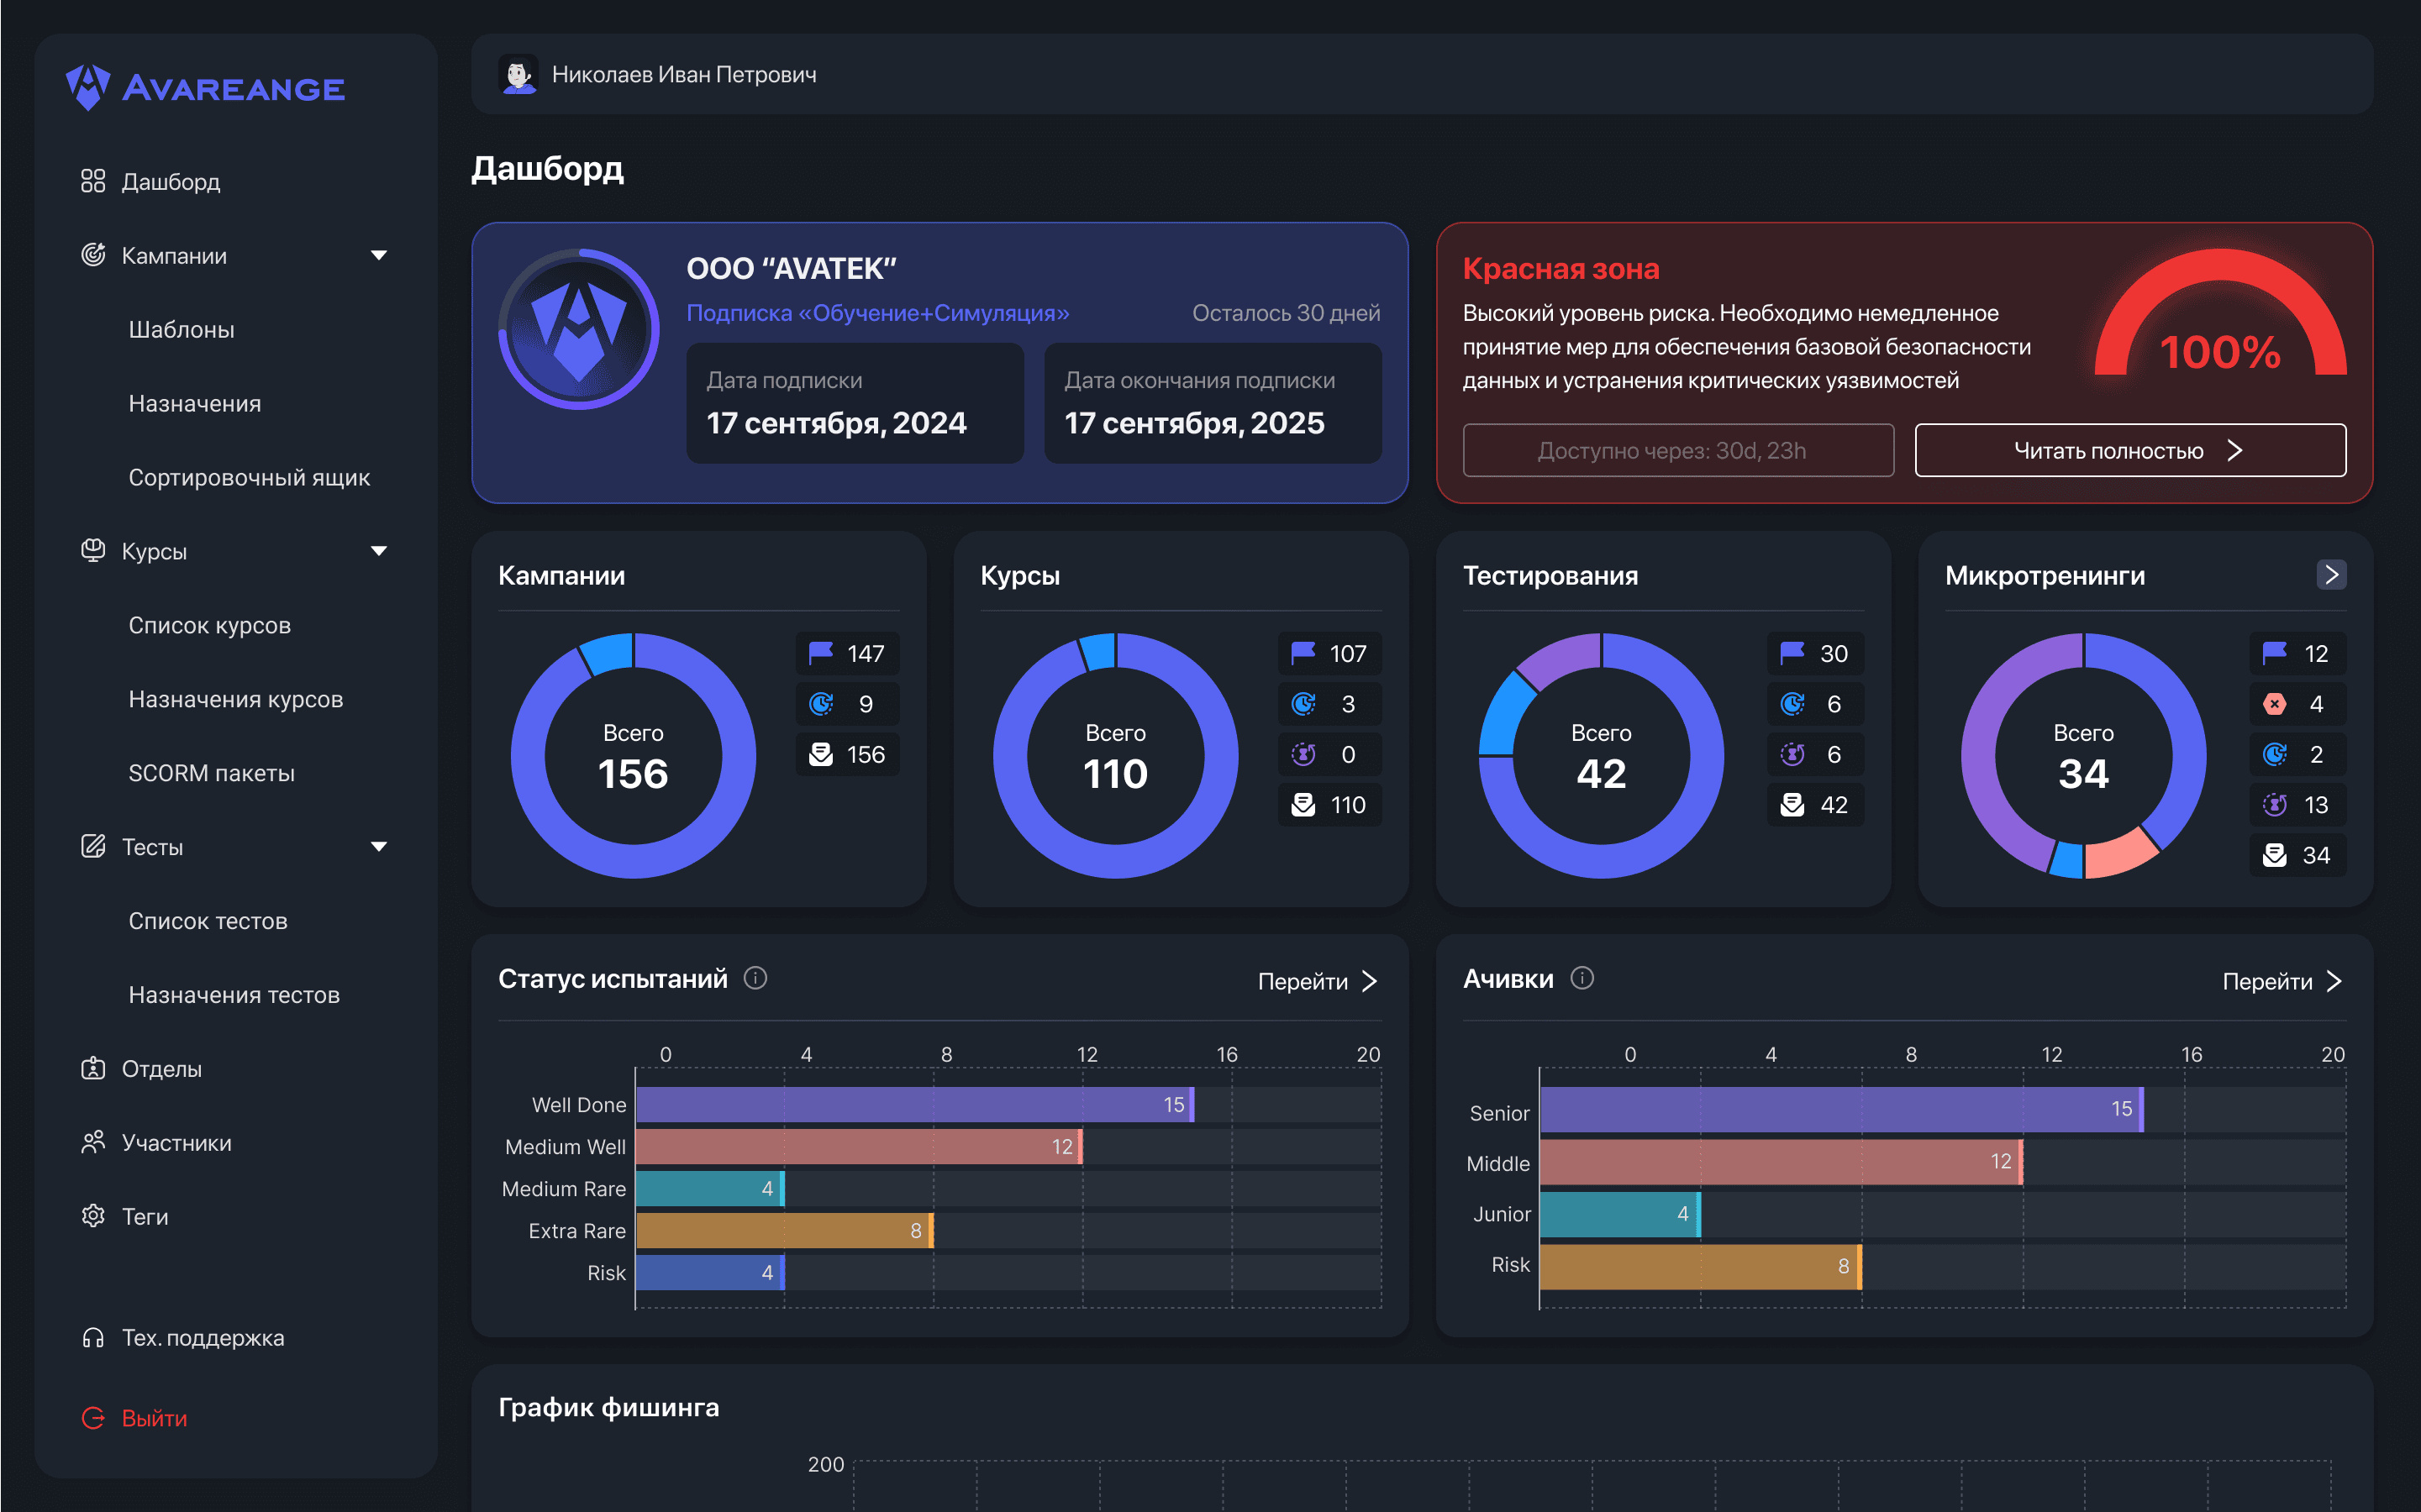Expand the Кампании sidebar menu
The image size is (2421, 1512).
click(380, 255)
